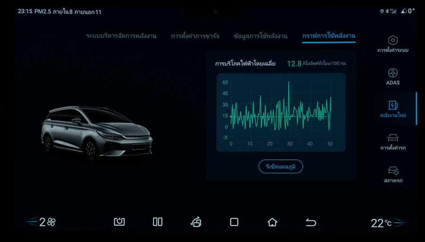This screenshot has width=425, height=242.
Task: Tap the Home icon in bottom bar
Action: pyautogui.click(x=272, y=222)
